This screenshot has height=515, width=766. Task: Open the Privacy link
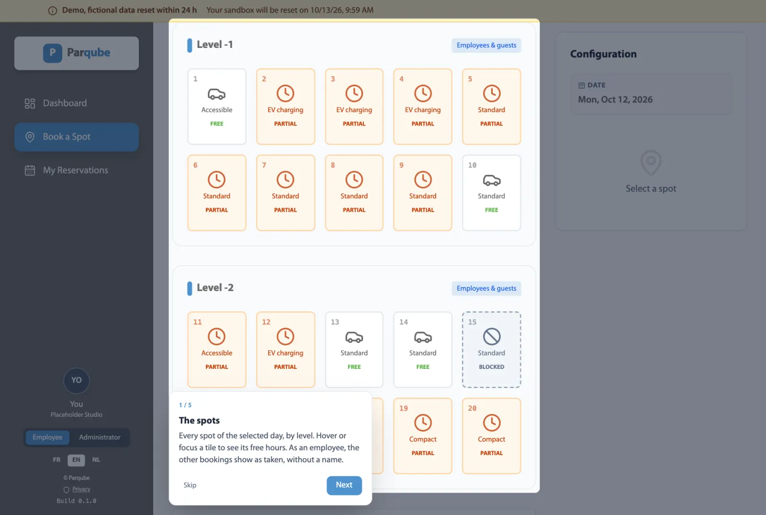click(x=81, y=489)
